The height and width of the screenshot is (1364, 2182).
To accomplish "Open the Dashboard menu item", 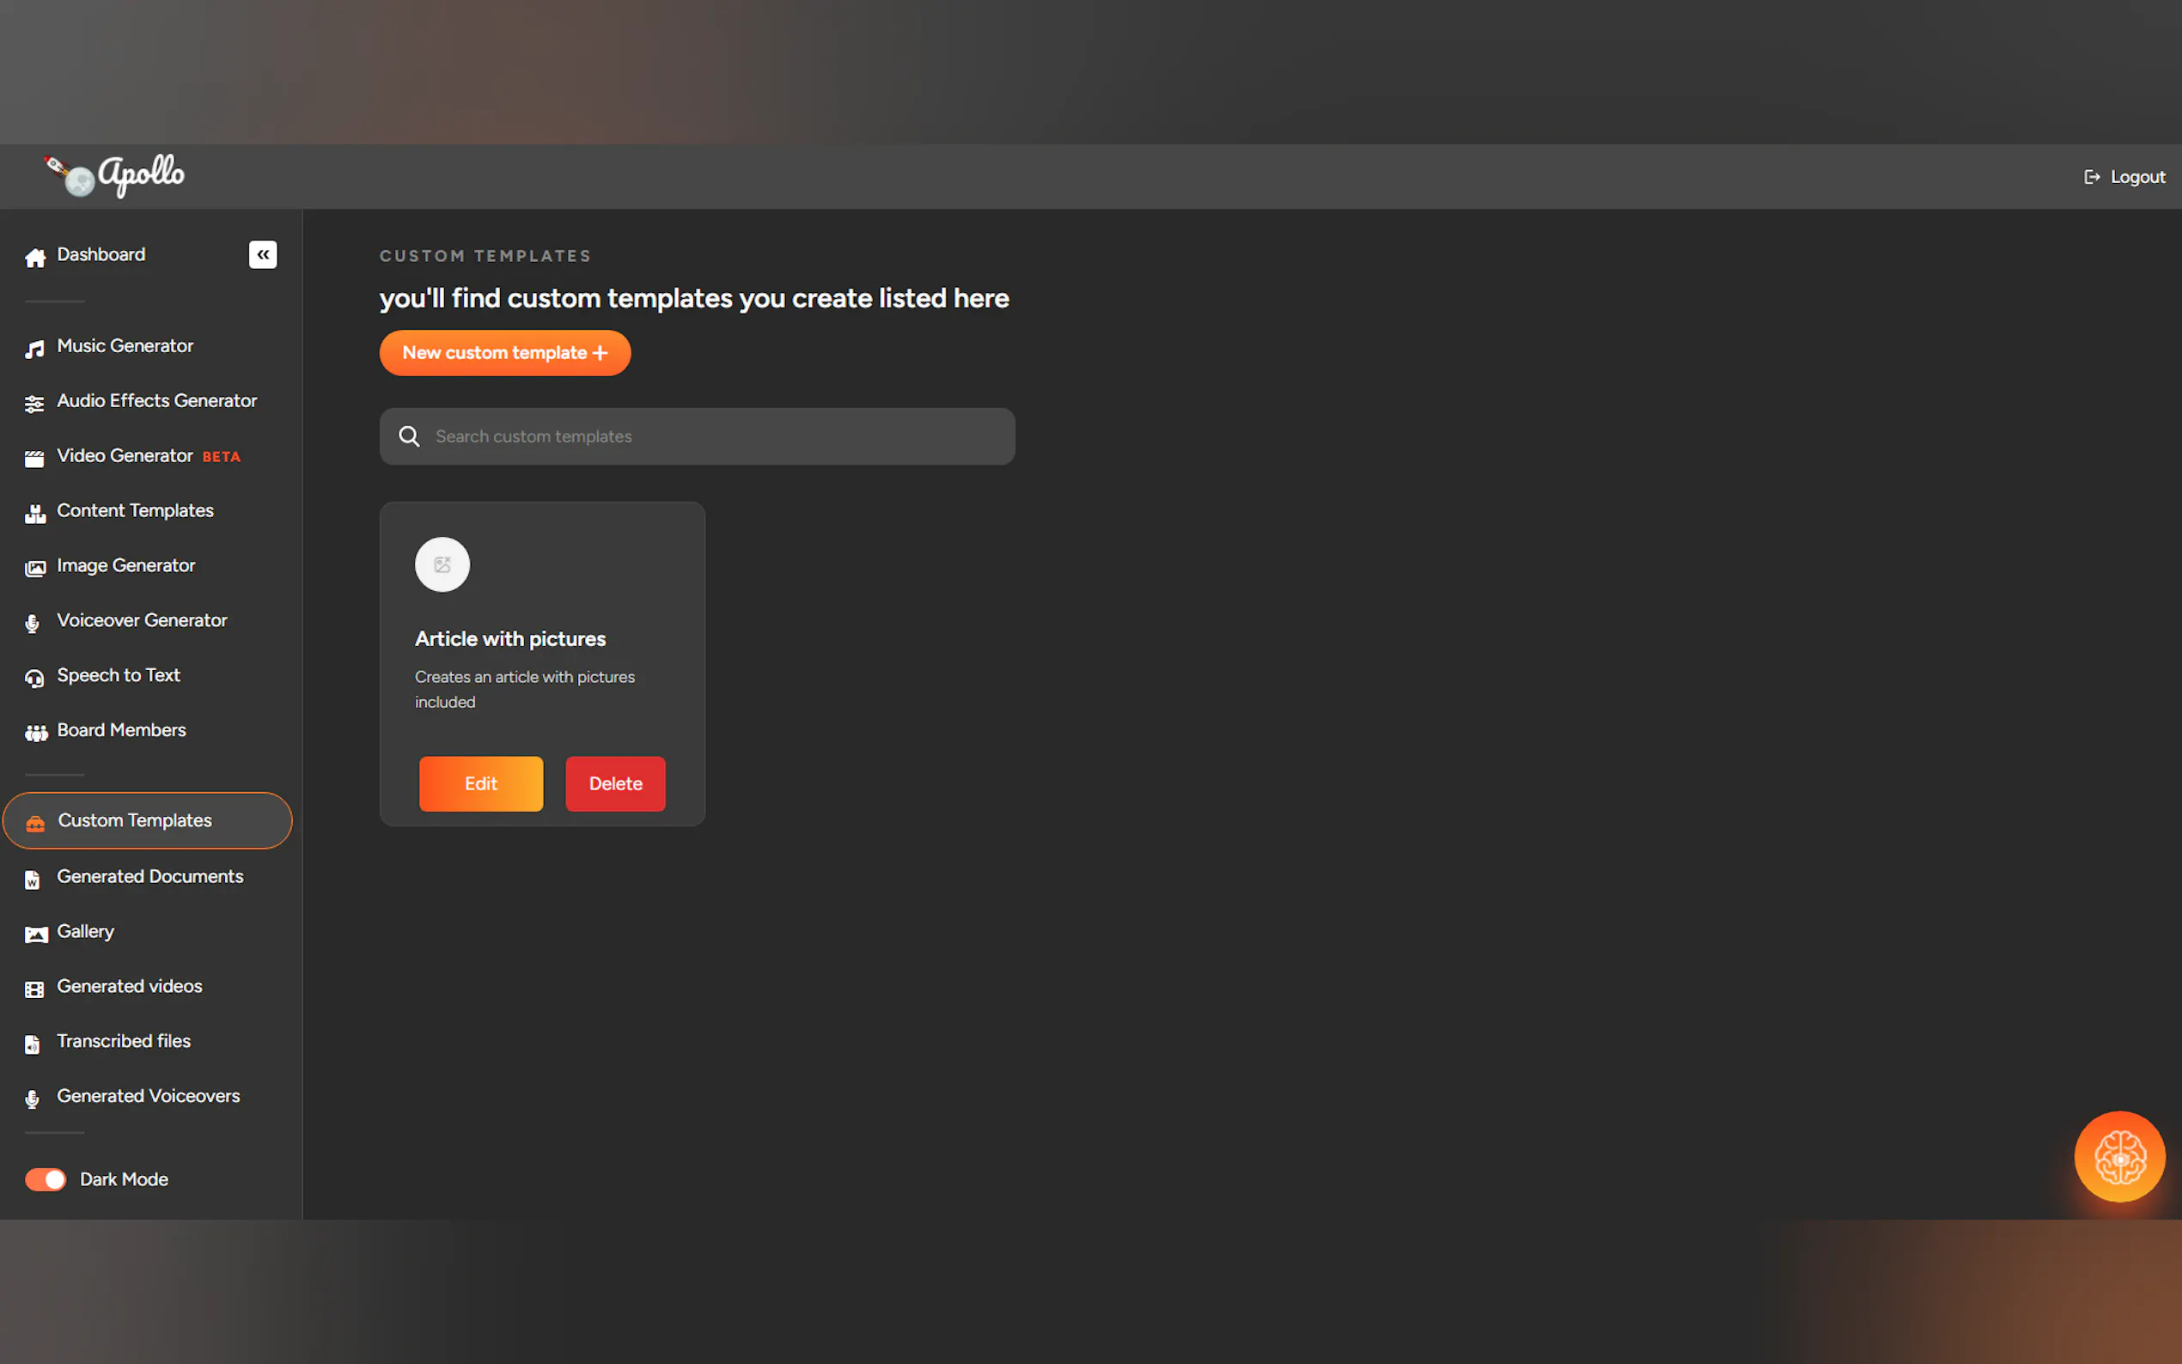I will (x=101, y=254).
